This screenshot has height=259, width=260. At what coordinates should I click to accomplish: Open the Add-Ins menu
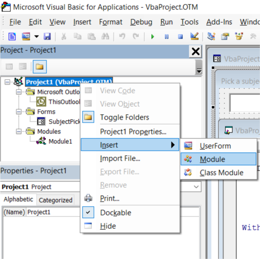(x=219, y=22)
